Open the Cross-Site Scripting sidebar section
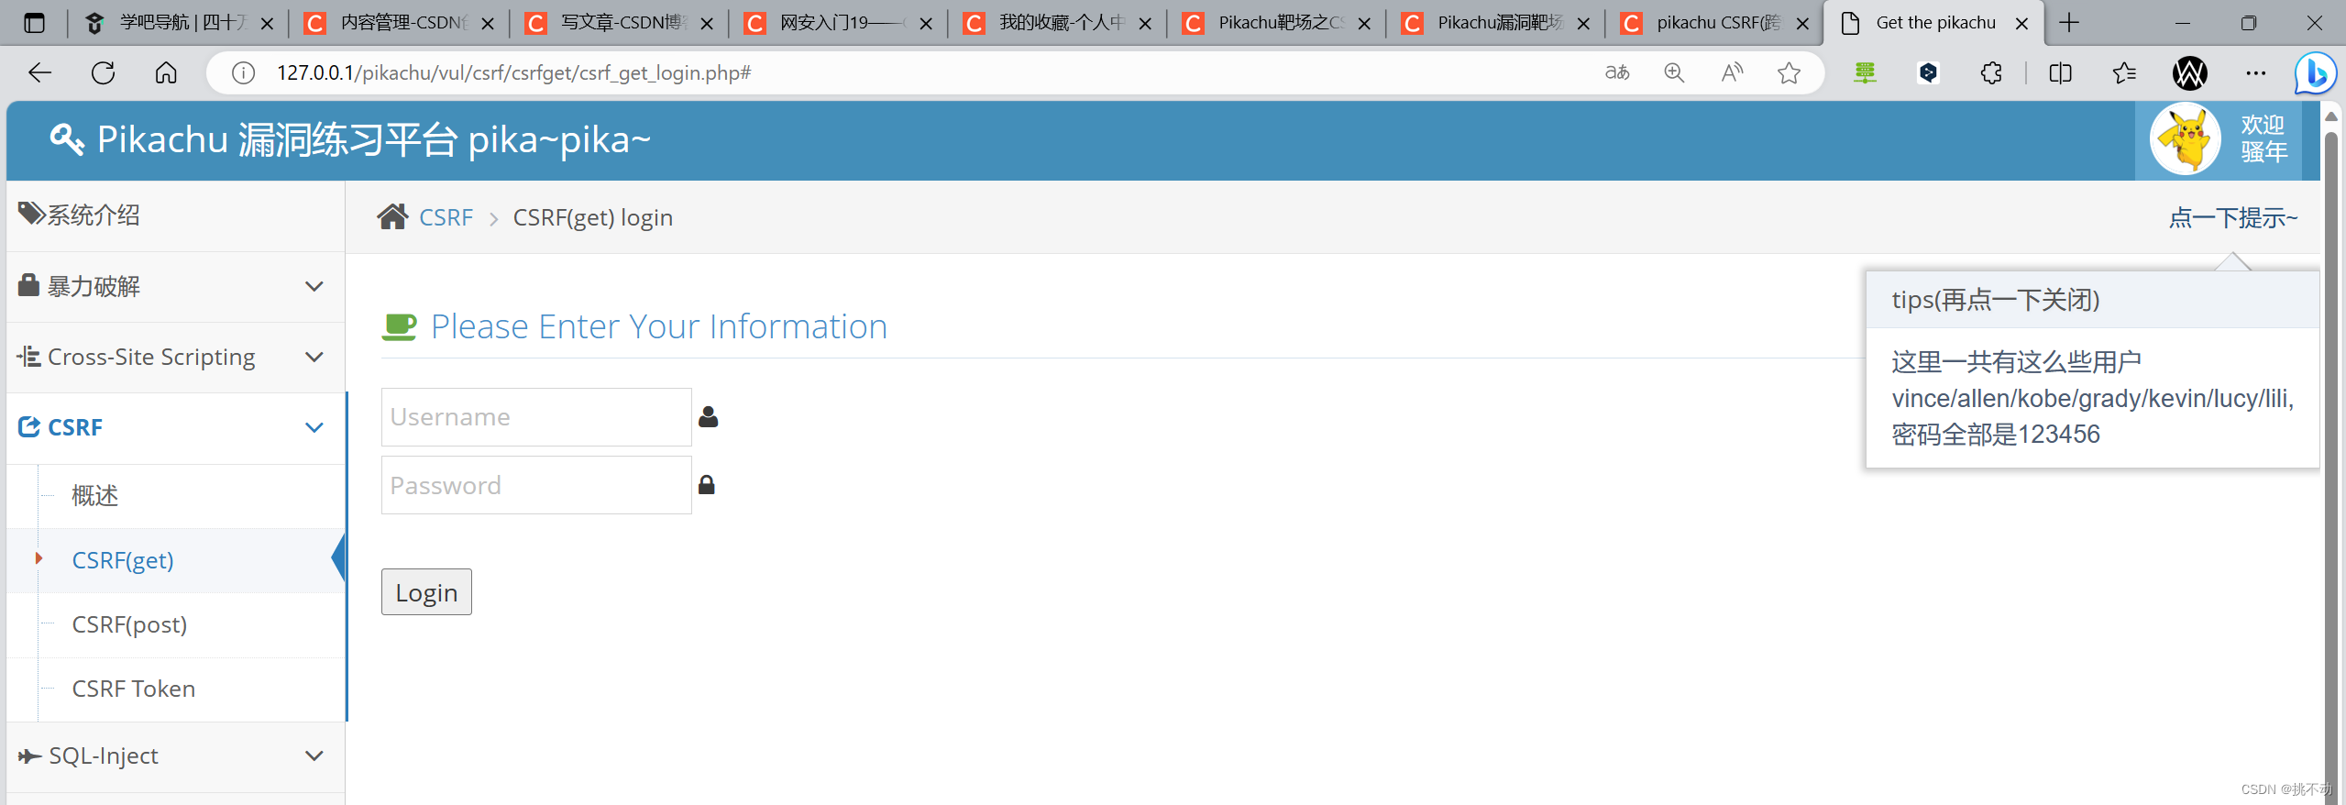Image resolution: width=2346 pixels, height=805 pixels. coord(175,358)
